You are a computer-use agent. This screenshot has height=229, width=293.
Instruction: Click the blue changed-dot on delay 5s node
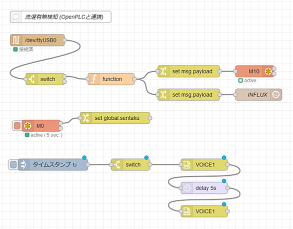click(224, 181)
